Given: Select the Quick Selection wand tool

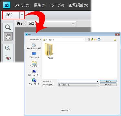Looking at the screenshot, I should point(8,48).
